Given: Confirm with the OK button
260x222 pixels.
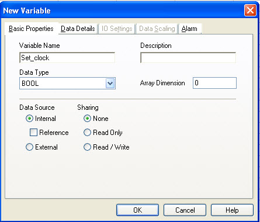Looking at the screenshot, I should tap(137, 210).
